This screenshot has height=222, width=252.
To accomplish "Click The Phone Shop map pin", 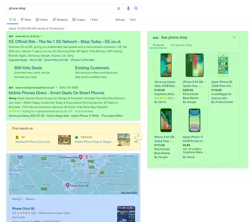I will click(81, 157).
